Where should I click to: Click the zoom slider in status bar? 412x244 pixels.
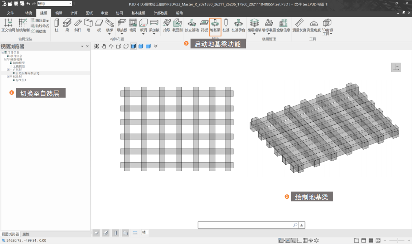[x=397, y=240]
